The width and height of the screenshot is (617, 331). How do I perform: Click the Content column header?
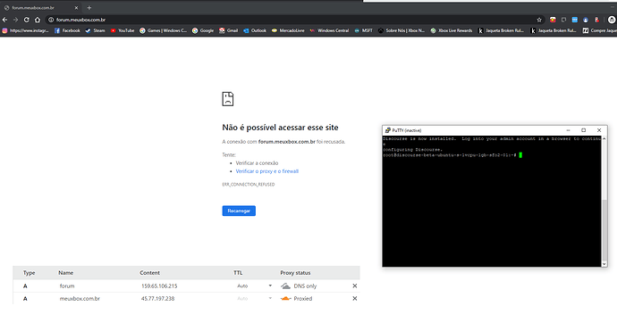149,272
